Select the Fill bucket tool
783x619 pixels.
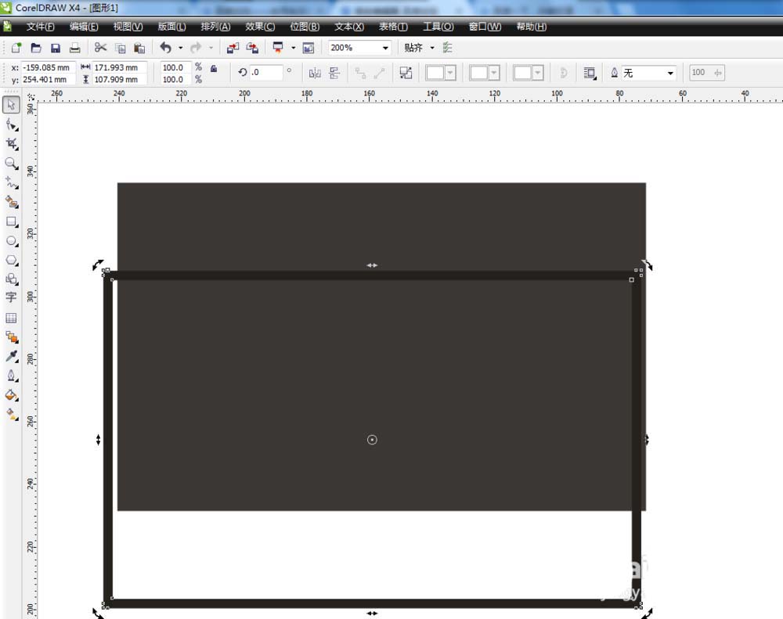click(12, 395)
